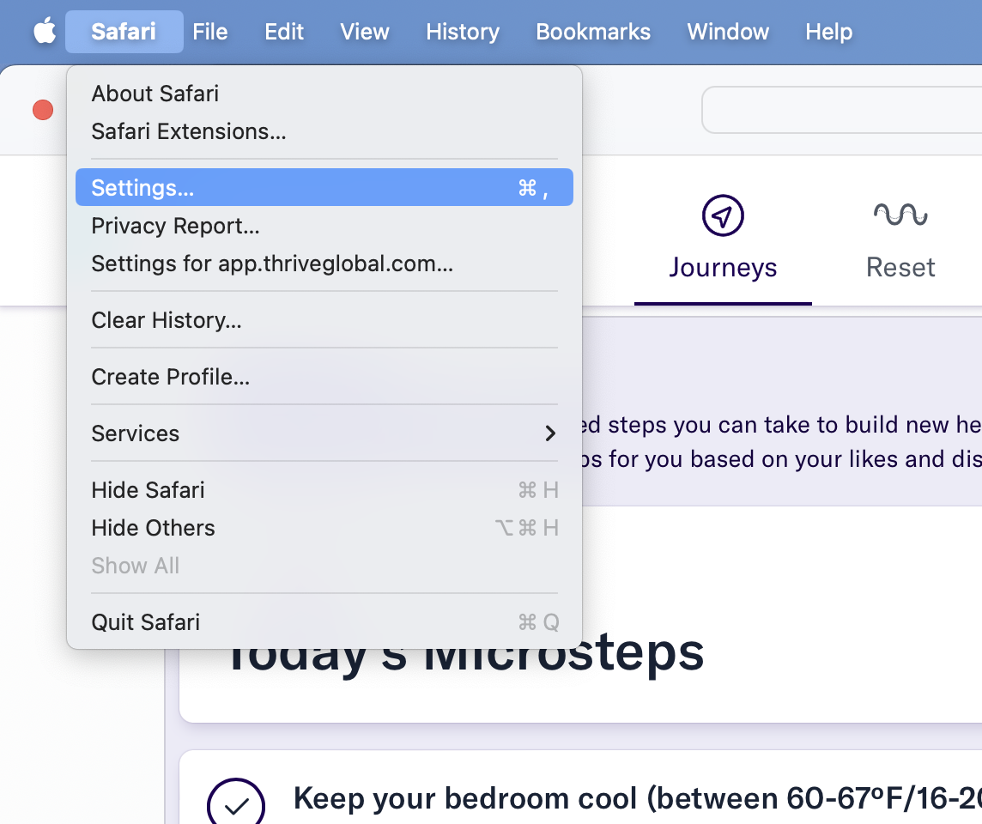The height and width of the screenshot is (824, 982).
Task: Open the Window menu
Action: coord(728,31)
